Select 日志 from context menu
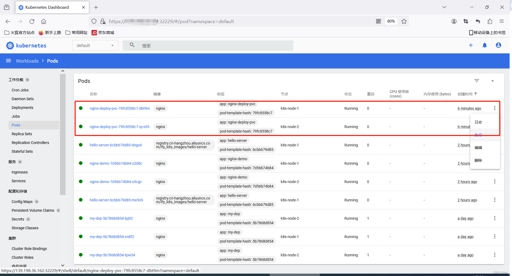 coord(478,122)
